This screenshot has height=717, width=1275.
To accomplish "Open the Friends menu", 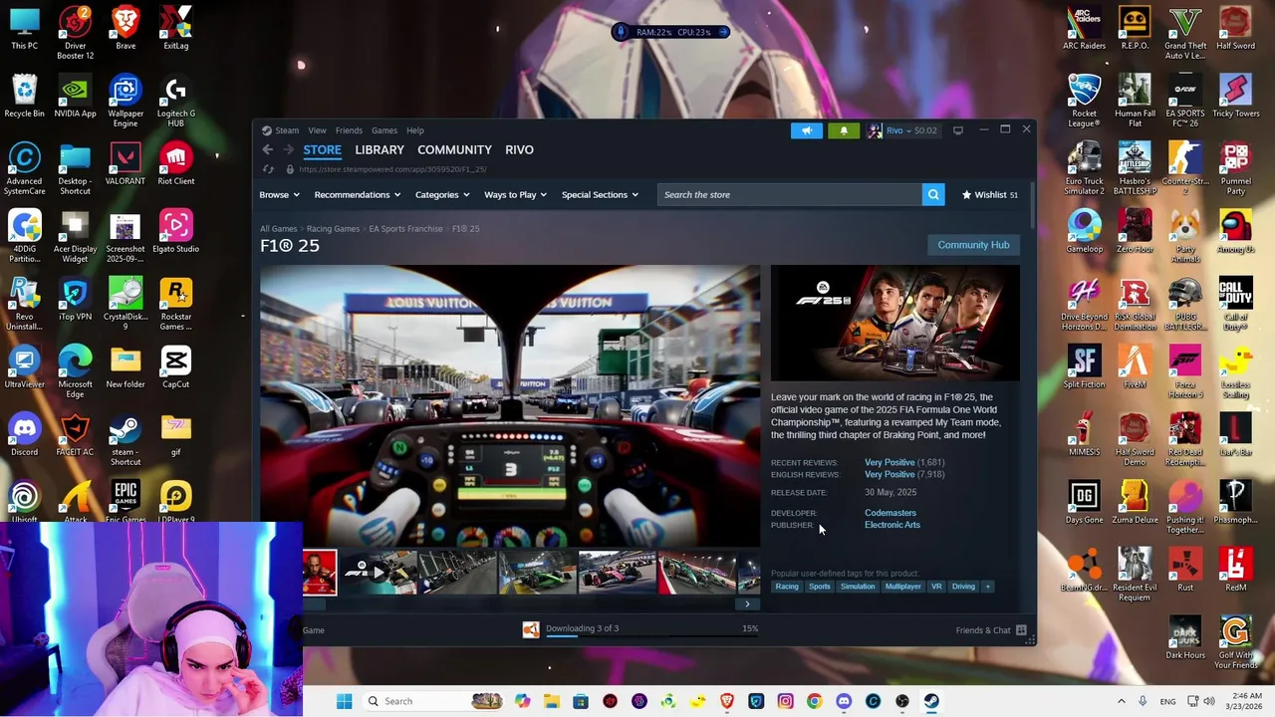I will click(349, 130).
